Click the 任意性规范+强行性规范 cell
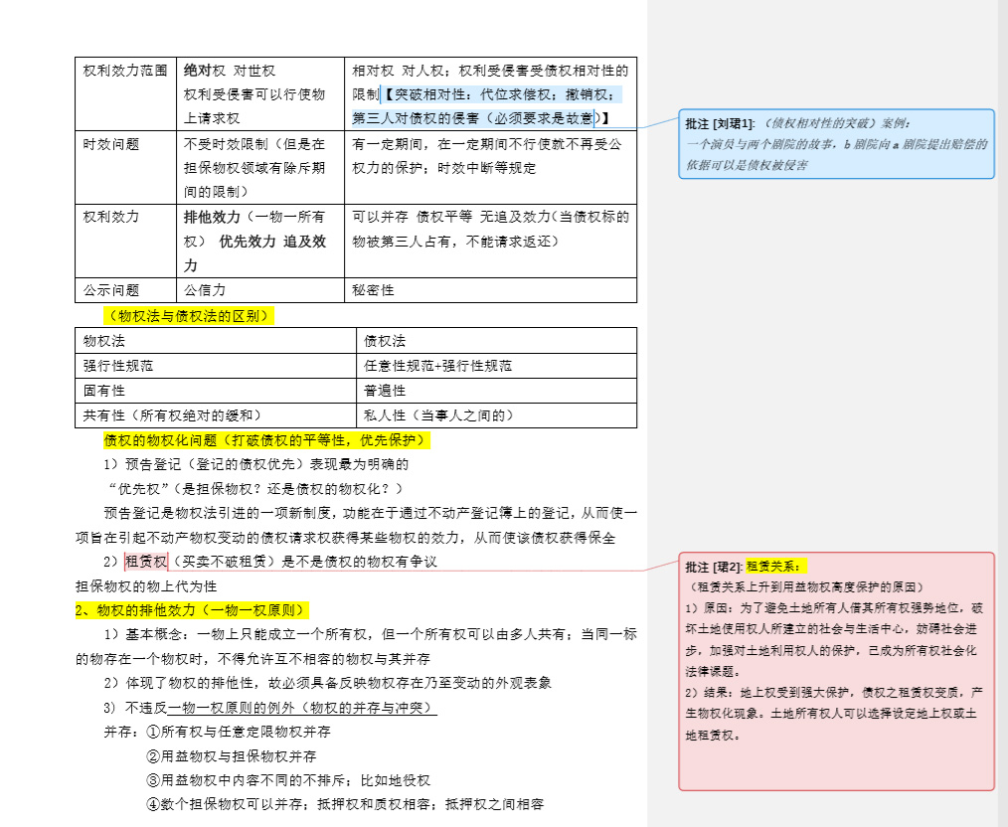1008x827 pixels. coord(437,366)
